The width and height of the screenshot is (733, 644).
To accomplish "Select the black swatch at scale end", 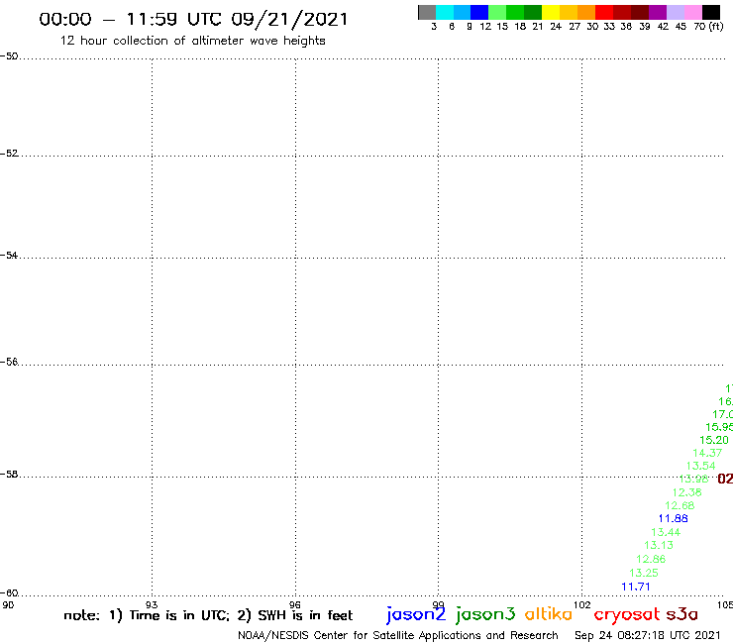I will coord(711,12).
